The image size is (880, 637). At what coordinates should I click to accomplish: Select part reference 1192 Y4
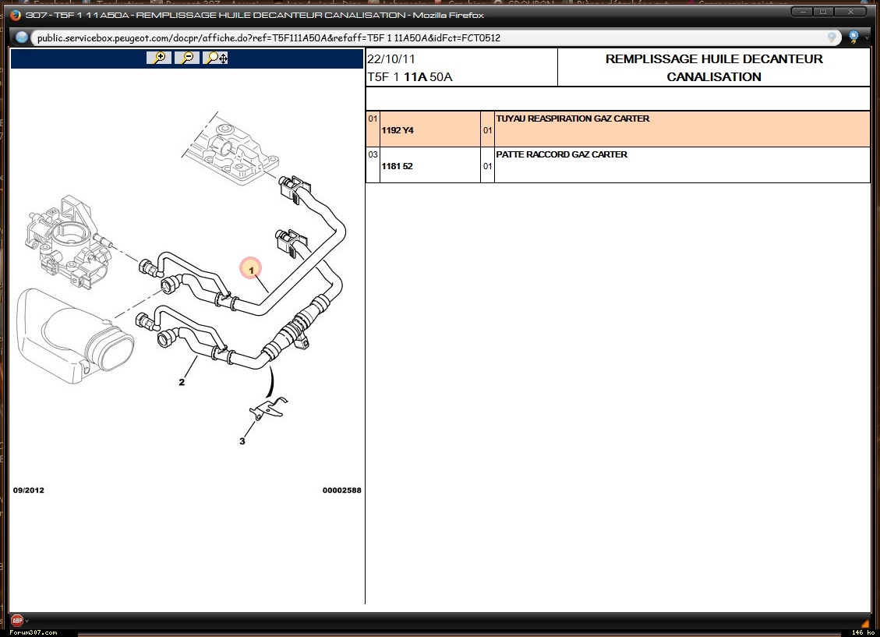pos(398,130)
